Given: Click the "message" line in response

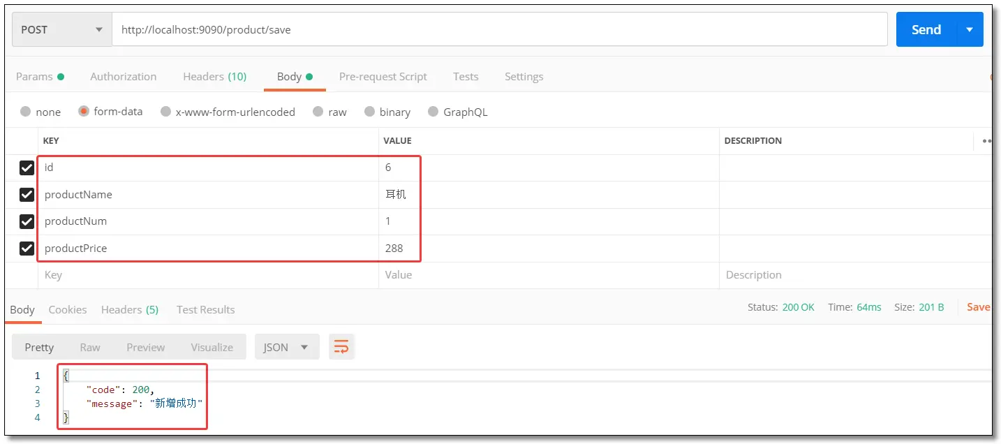Looking at the screenshot, I should (144, 404).
